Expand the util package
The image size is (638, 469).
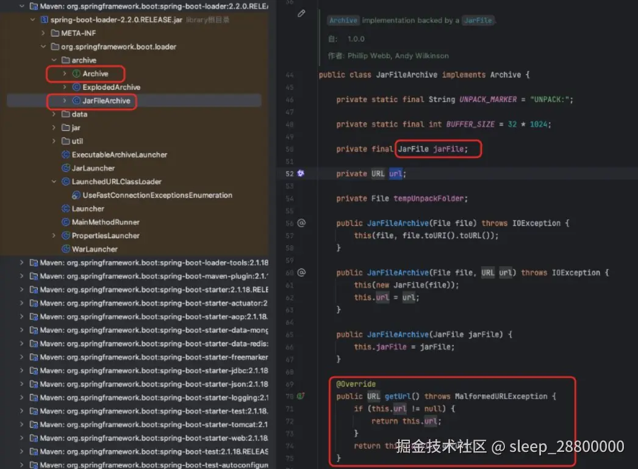click(54, 141)
